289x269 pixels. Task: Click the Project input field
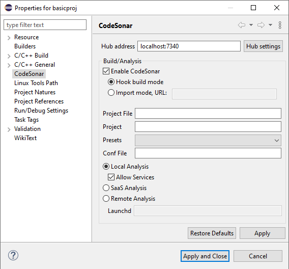coord(208,127)
